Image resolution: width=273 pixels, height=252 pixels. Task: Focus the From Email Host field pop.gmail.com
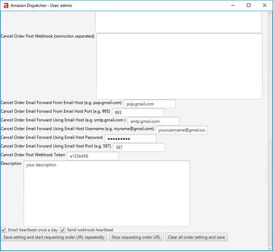(x=150, y=104)
